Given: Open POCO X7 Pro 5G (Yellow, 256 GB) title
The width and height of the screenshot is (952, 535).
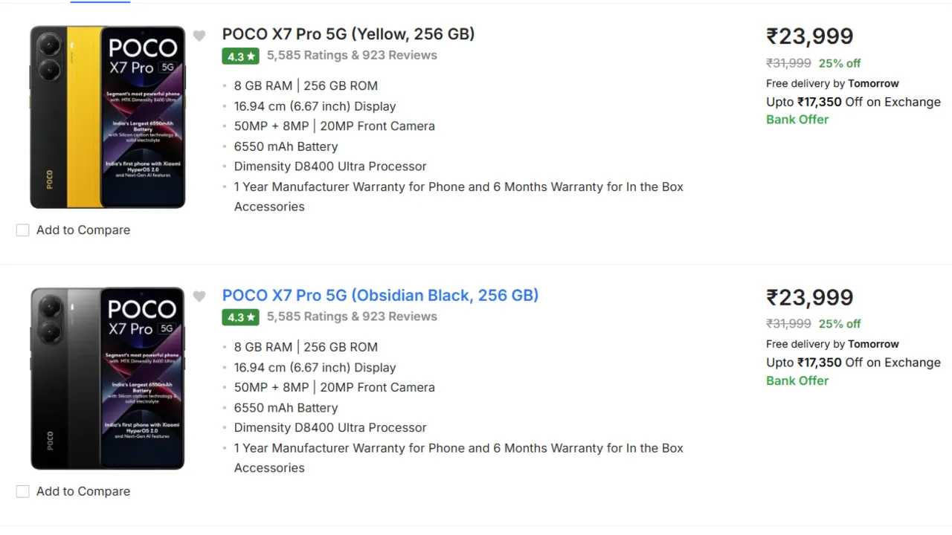Looking at the screenshot, I should pos(348,34).
